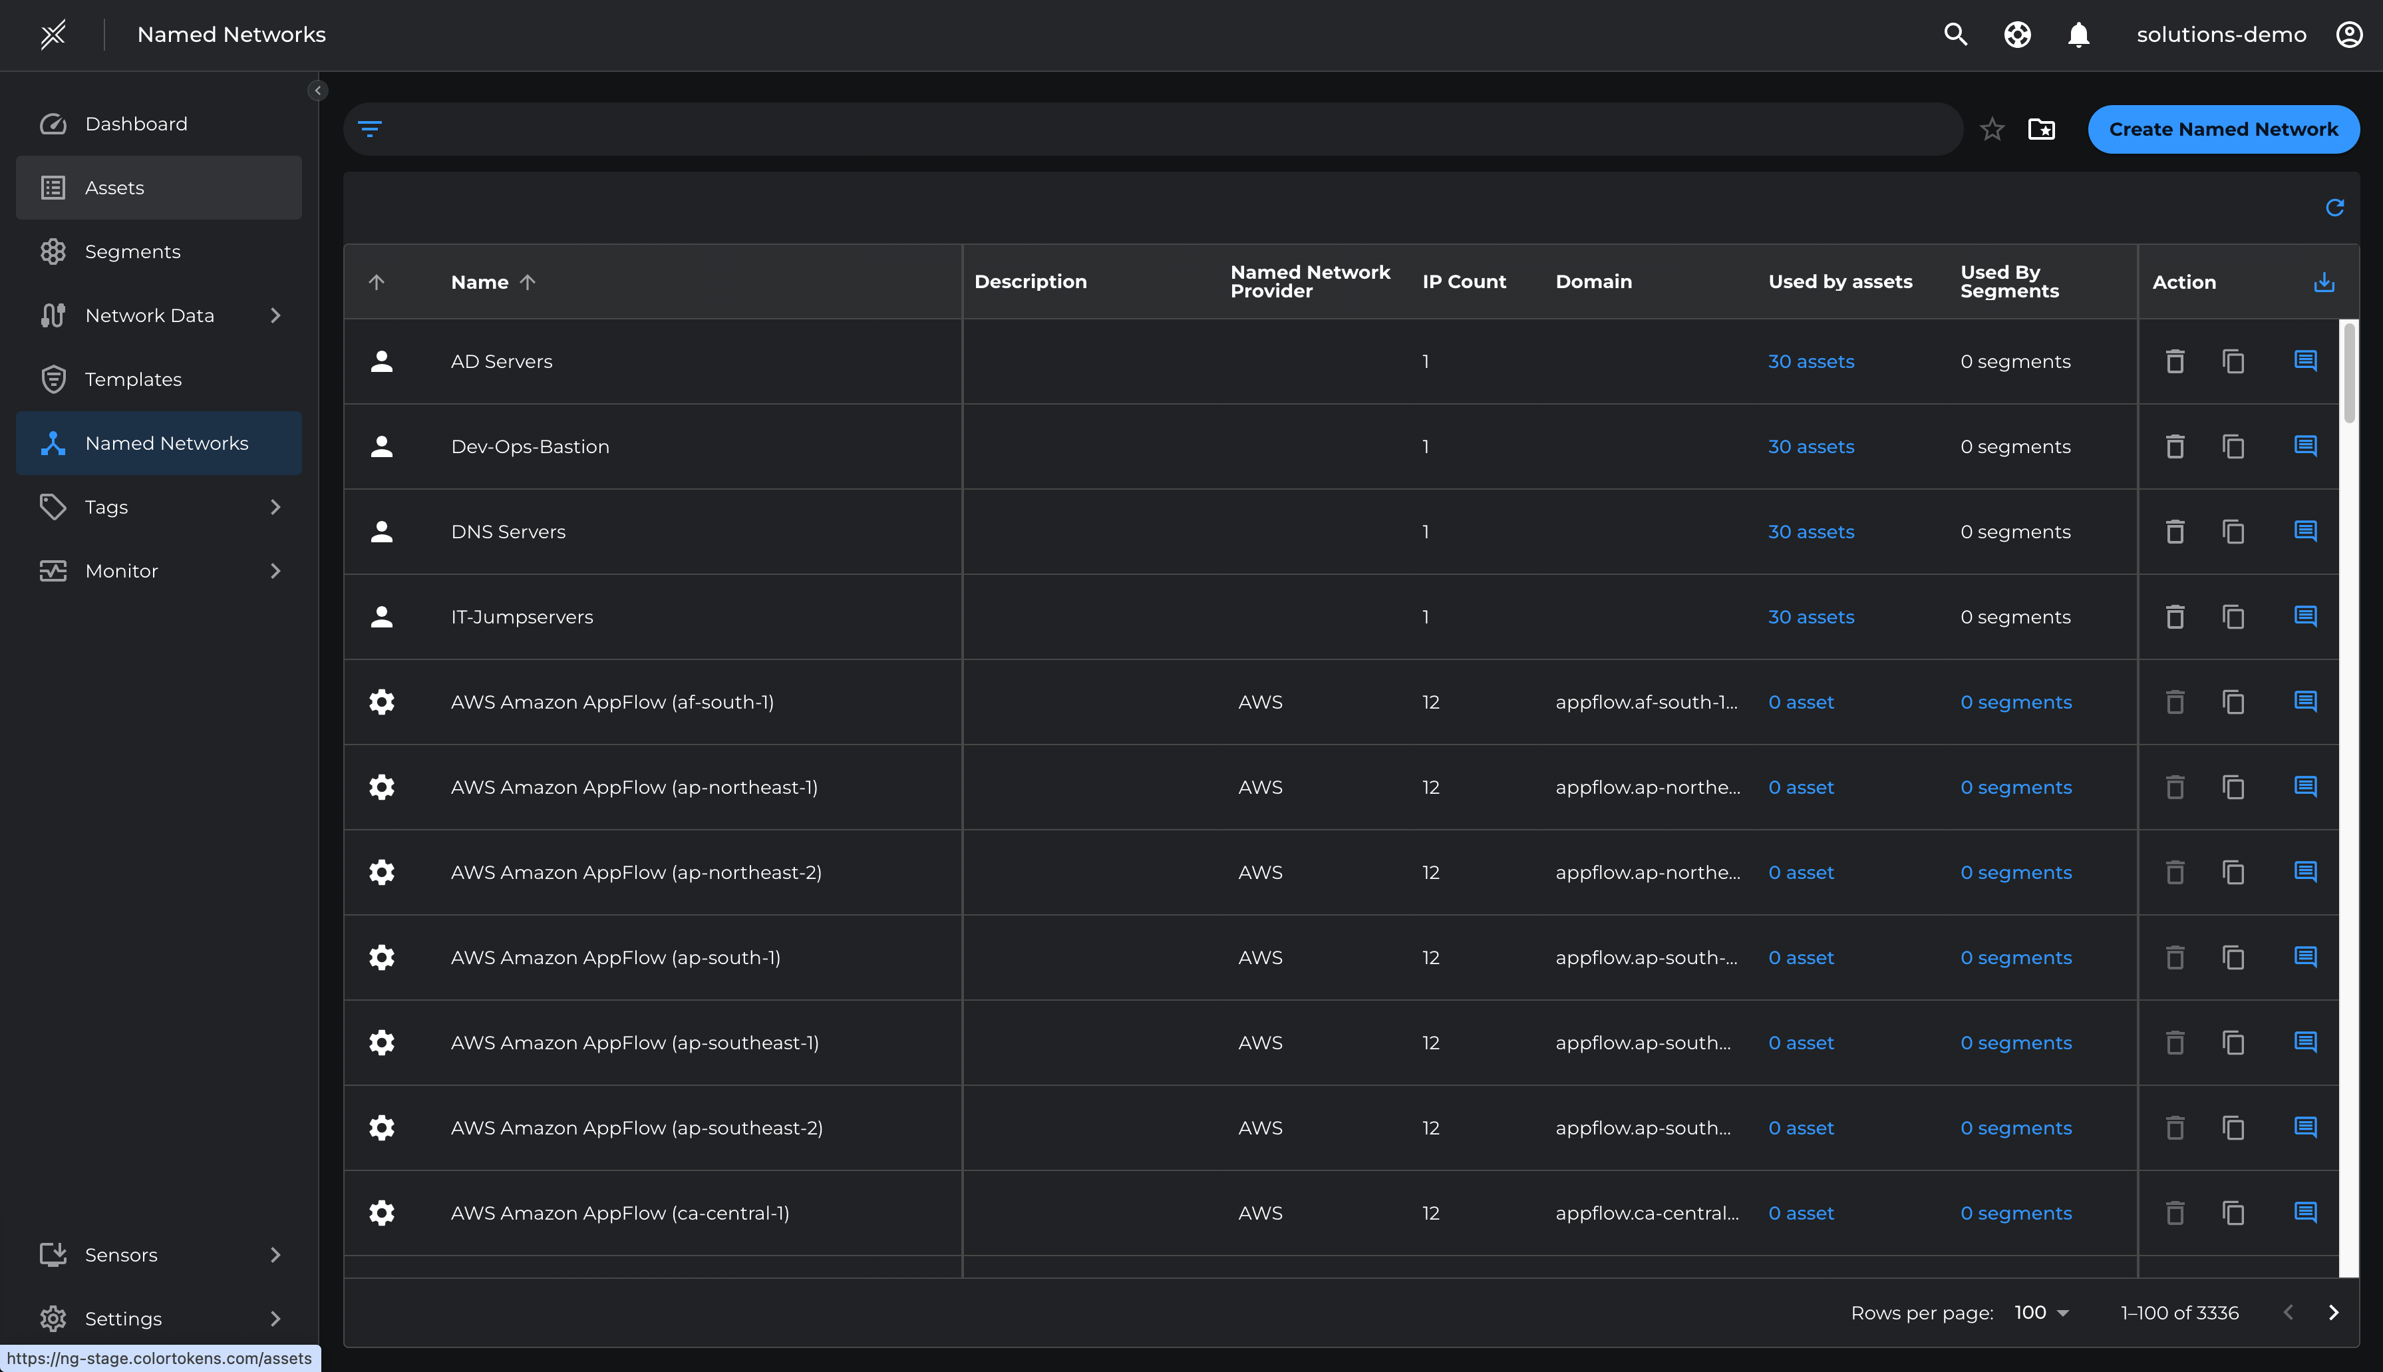Collapse the left sidebar panel

point(317,90)
